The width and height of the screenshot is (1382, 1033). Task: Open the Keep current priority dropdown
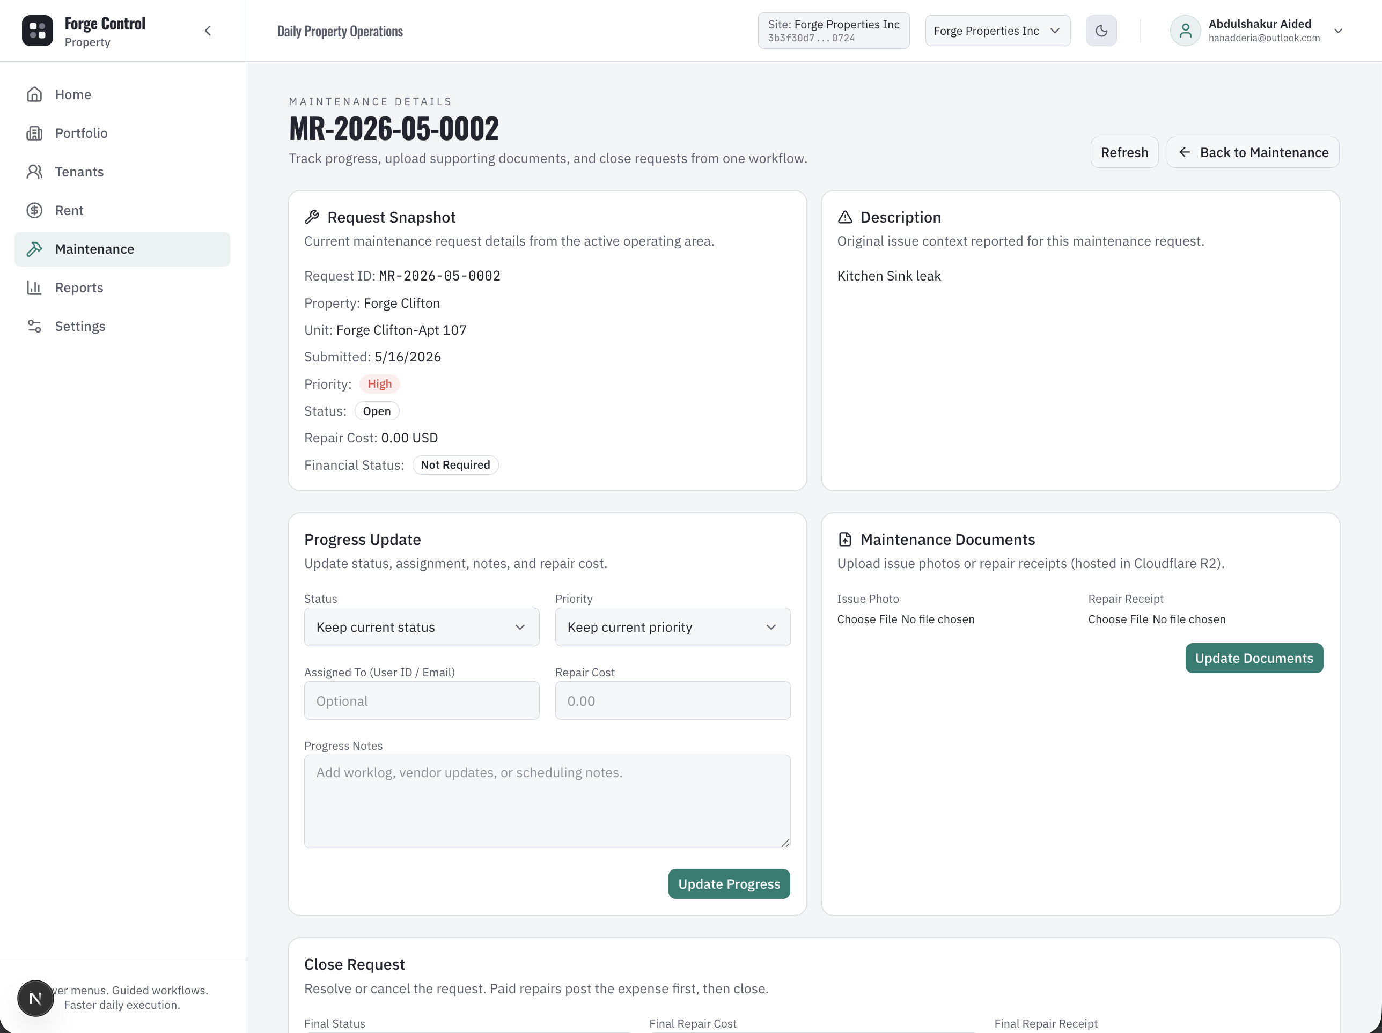[x=672, y=627]
